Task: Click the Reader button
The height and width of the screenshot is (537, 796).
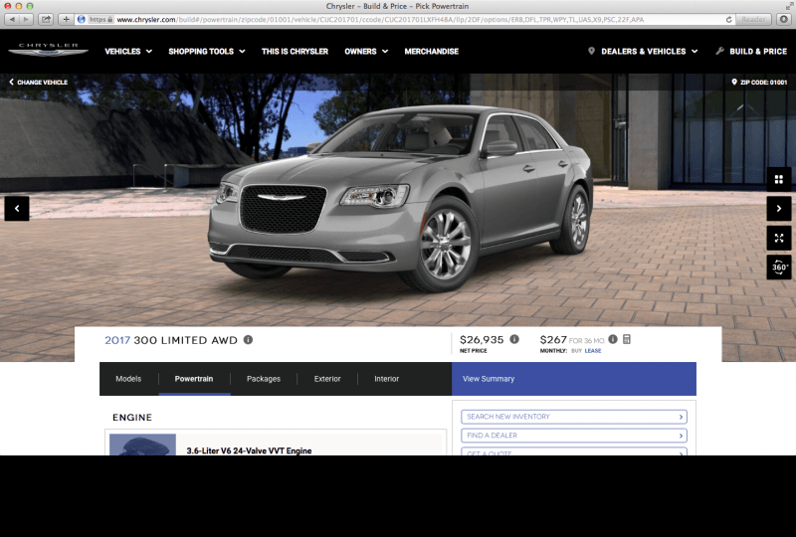Action: 753,19
